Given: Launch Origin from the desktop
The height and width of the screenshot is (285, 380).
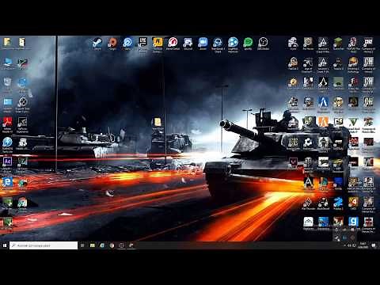Looking at the screenshot, I should (112, 42).
